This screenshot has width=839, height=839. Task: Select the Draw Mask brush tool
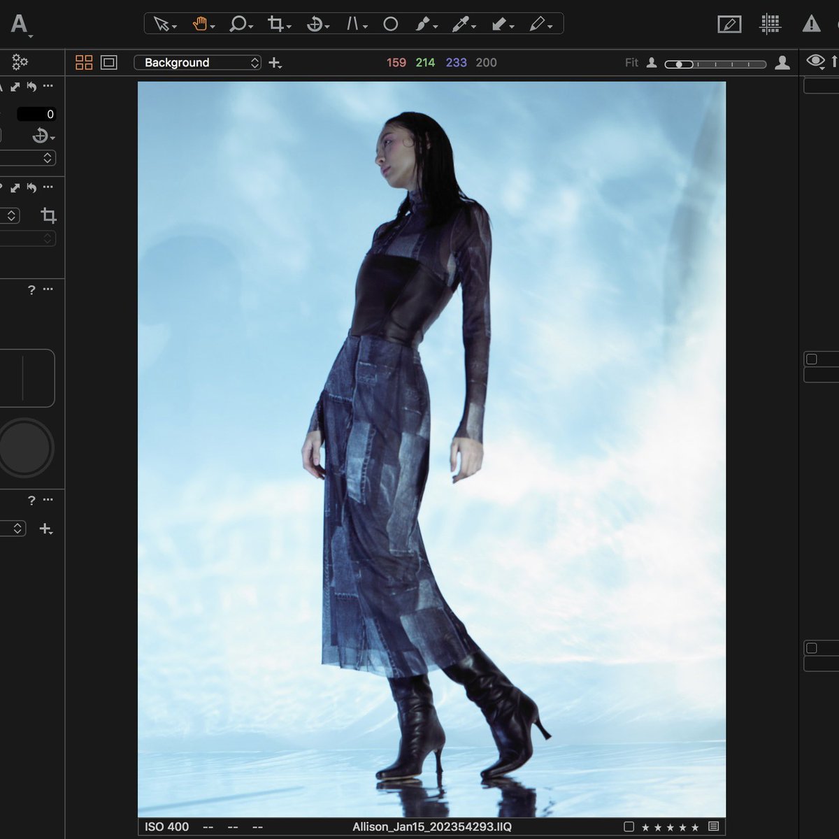(423, 24)
